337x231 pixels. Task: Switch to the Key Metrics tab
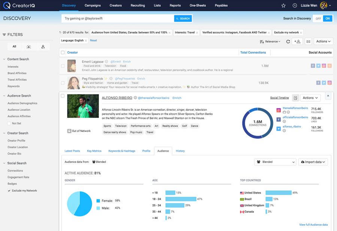tap(94, 151)
